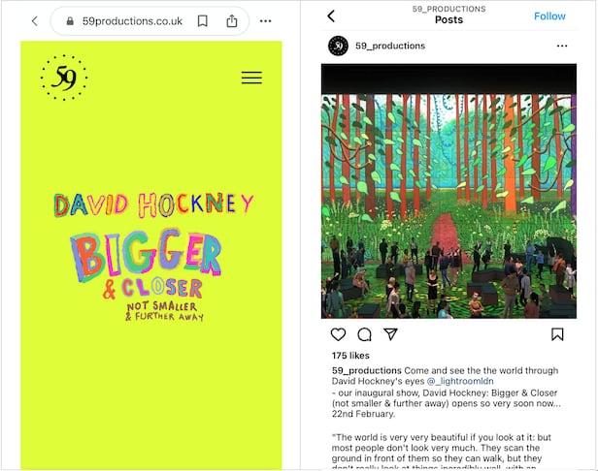Tap the browser share icon
The image size is (598, 471).
click(x=232, y=20)
